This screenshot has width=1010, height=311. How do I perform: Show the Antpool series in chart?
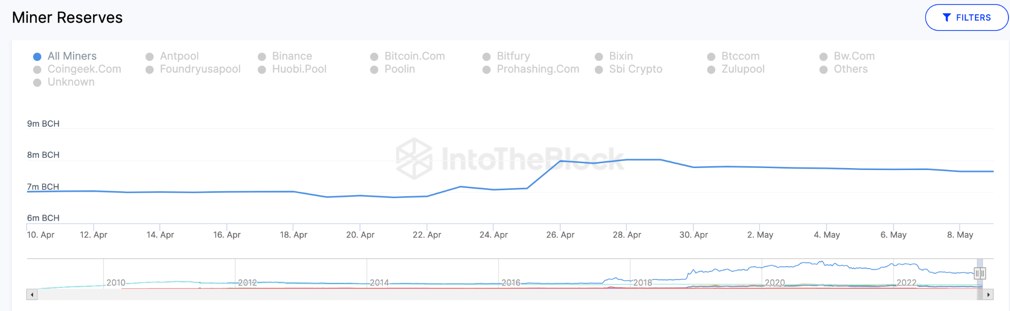pos(179,56)
